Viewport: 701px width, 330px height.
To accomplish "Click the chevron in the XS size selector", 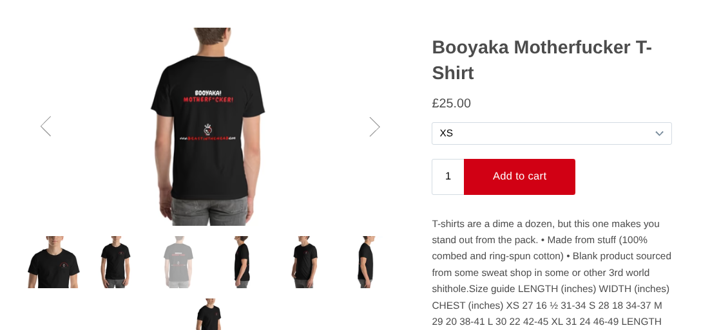I will [659, 134].
